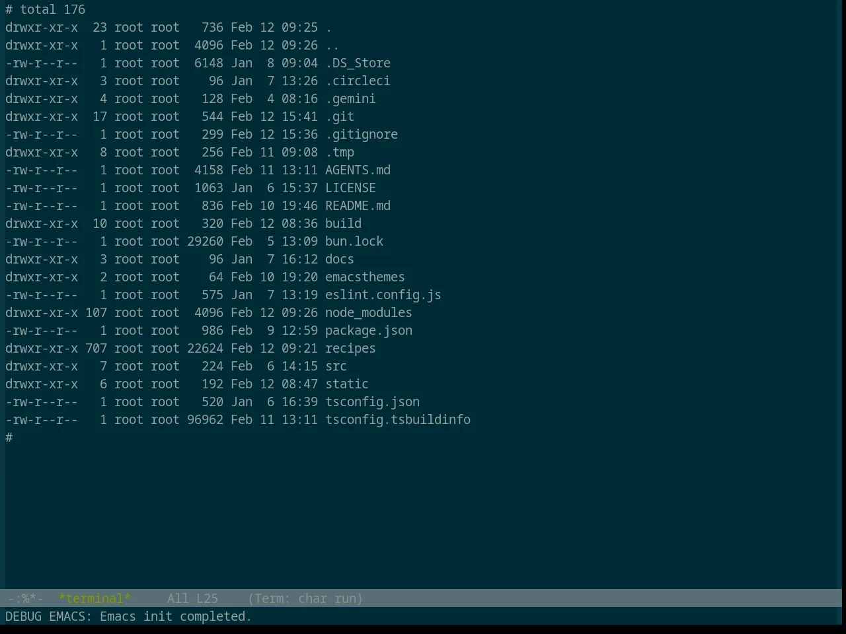The width and height of the screenshot is (846, 634).
Task: Click the "Emacs init completed" echo message
Action: coord(176,616)
